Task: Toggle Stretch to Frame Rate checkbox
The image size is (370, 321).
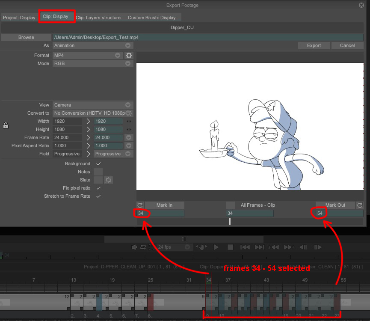Action: click(x=98, y=196)
